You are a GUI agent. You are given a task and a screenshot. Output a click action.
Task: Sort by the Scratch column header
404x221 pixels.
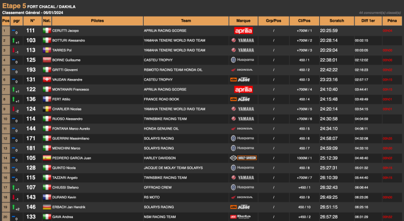point(336,21)
